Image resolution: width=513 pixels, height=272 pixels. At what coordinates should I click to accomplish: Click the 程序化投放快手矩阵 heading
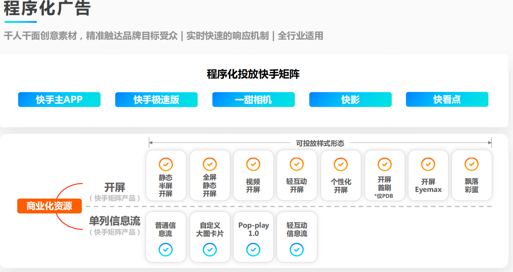[x=253, y=74]
